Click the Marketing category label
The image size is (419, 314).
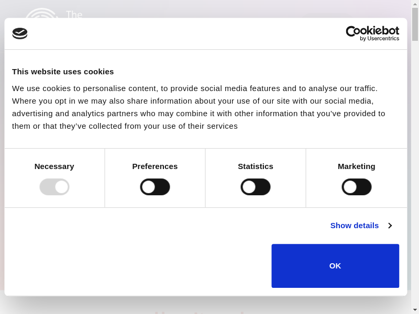click(357, 166)
